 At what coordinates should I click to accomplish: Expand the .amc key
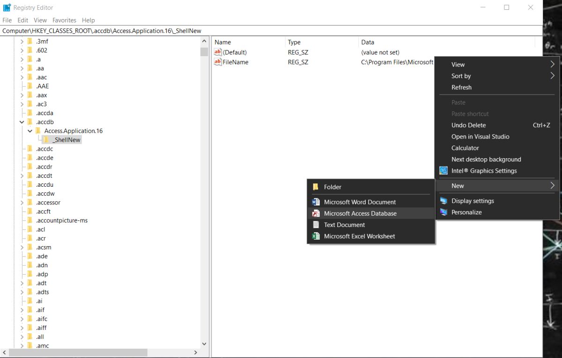click(22, 346)
